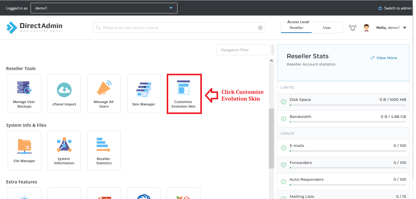This screenshot has width=416, height=199.
Task: Focus the Navigation Filter field
Action: coord(243,50)
